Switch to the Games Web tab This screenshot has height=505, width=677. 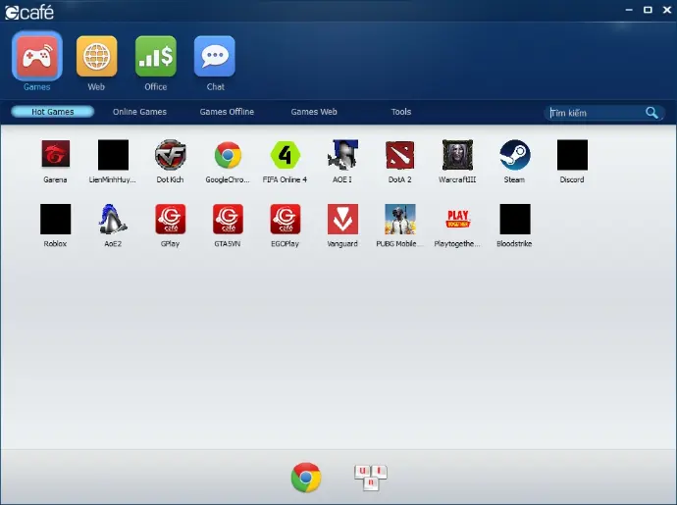(314, 112)
